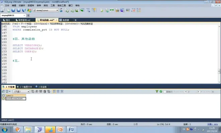221x133 pixels.
Task: Switch to the 排序查询.sql tab
Action: click(x=23, y=20)
